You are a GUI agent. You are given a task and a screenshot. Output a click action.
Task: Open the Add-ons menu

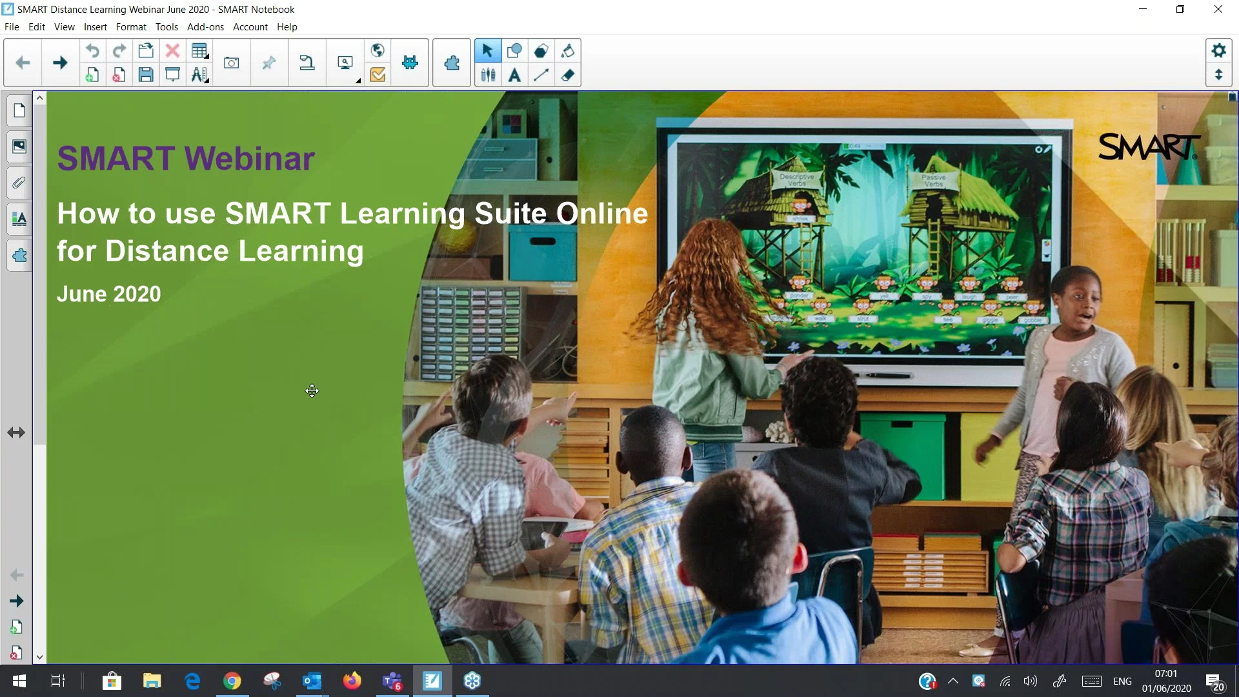pyautogui.click(x=205, y=27)
